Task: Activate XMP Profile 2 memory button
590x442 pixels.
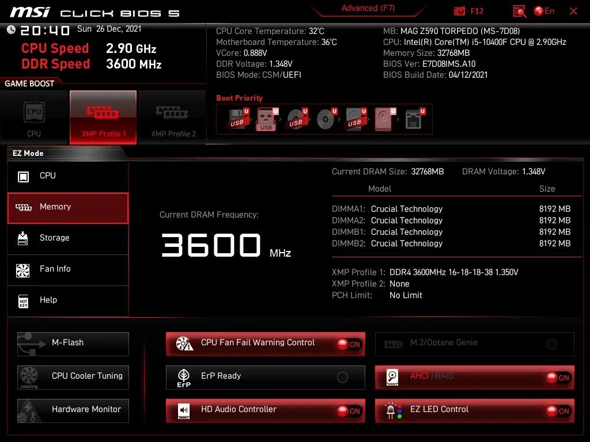Action: pos(173,117)
